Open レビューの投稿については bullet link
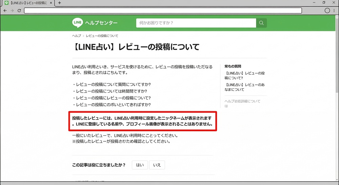The width and height of the screenshot is (339, 185). 111,91
